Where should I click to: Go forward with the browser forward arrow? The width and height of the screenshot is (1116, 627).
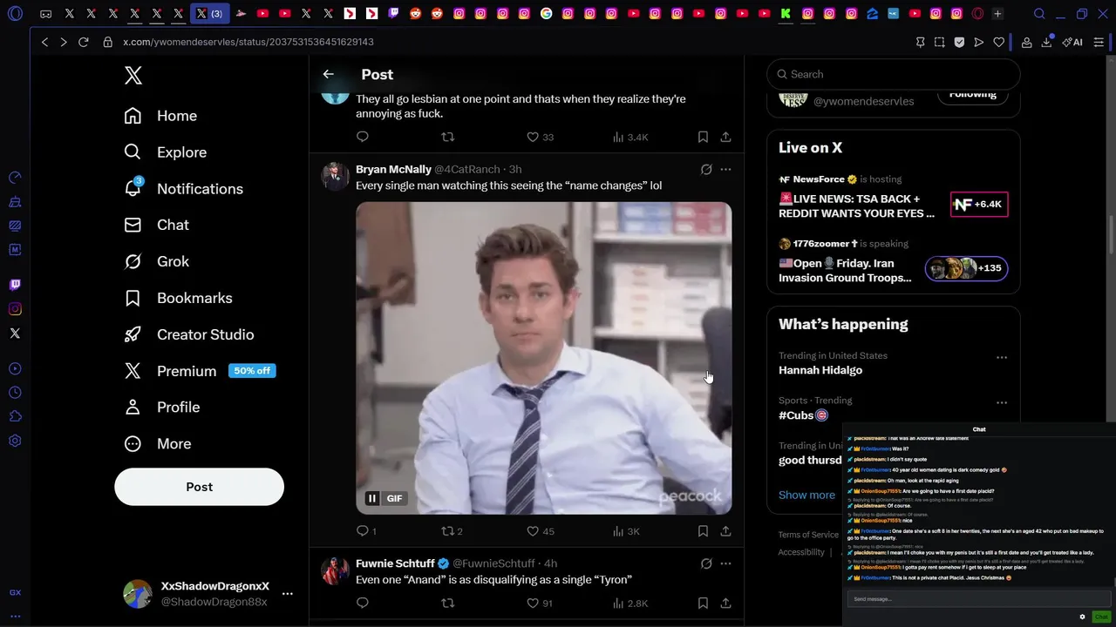pos(64,42)
